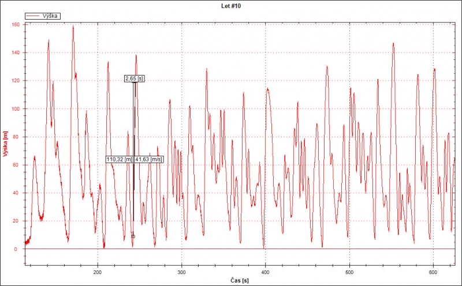Click the Výška [m] y-axis title
This screenshot has width=462, height=286.
coord(6,144)
